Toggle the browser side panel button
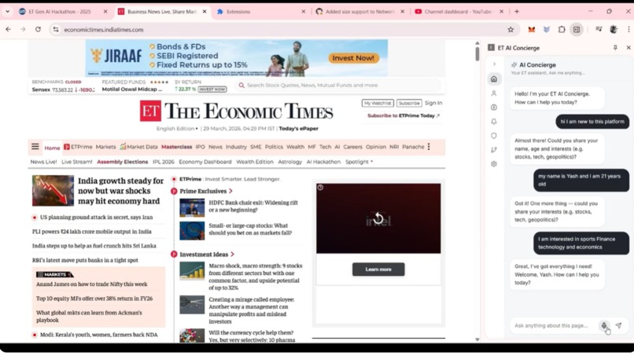The width and height of the screenshot is (634, 359). pyautogui.click(x=577, y=30)
